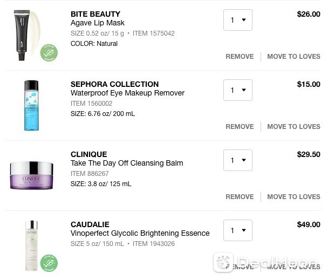Remove Clinique Take The Day Off balm

(x=240, y=197)
